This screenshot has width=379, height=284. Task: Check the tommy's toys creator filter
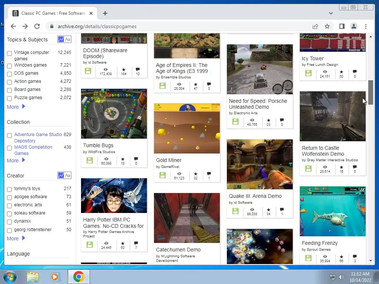pos(9,189)
